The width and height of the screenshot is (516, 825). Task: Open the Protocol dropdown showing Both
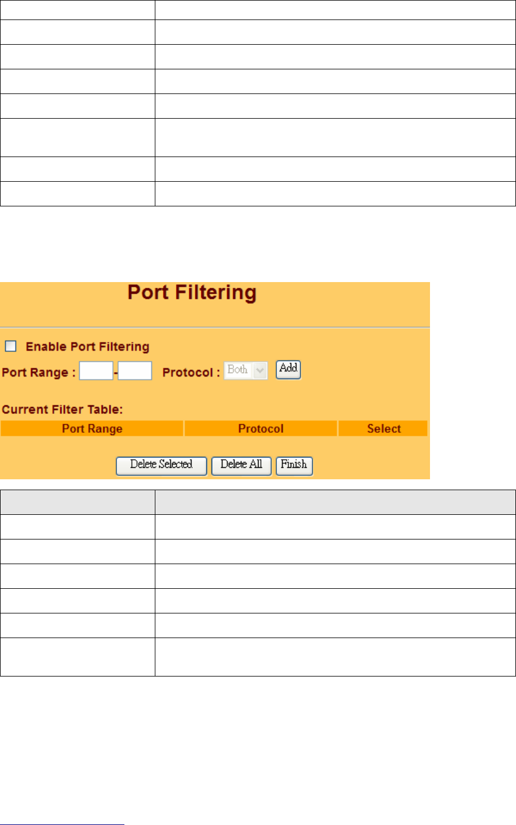point(245,370)
